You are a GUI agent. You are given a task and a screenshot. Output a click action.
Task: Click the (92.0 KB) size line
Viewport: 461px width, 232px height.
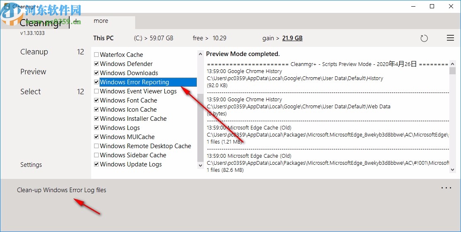(x=217, y=85)
